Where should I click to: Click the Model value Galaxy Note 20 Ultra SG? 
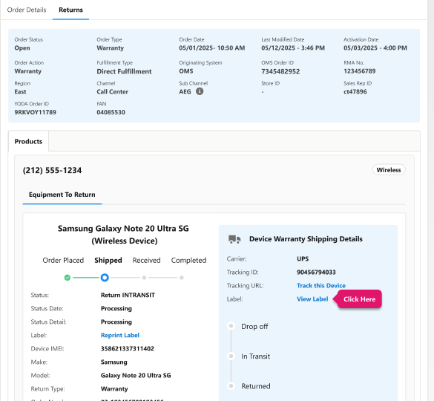pyautogui.click(x=136, y=376)
